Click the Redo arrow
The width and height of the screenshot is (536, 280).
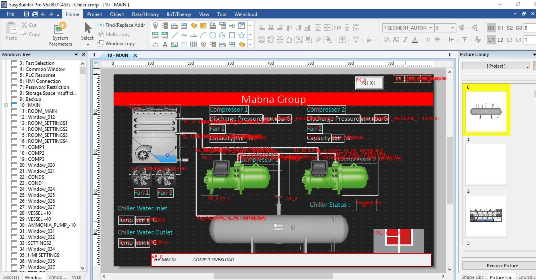(51, 14)
